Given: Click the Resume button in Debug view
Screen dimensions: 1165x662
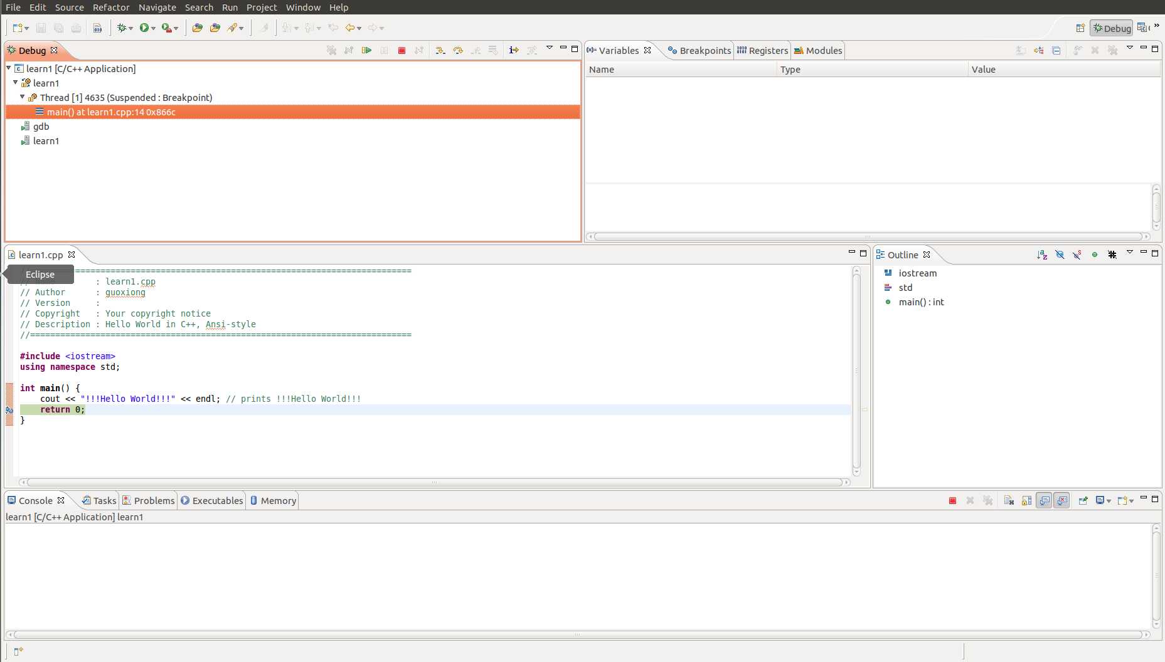Looking at the screenshot, I should [366, 50].
